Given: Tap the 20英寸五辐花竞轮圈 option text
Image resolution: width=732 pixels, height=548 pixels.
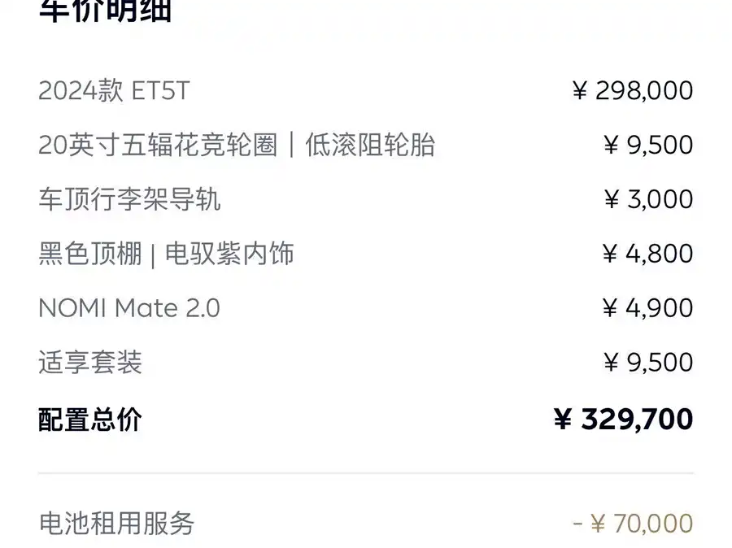Looking at the screenshot, I should [158, 146].
